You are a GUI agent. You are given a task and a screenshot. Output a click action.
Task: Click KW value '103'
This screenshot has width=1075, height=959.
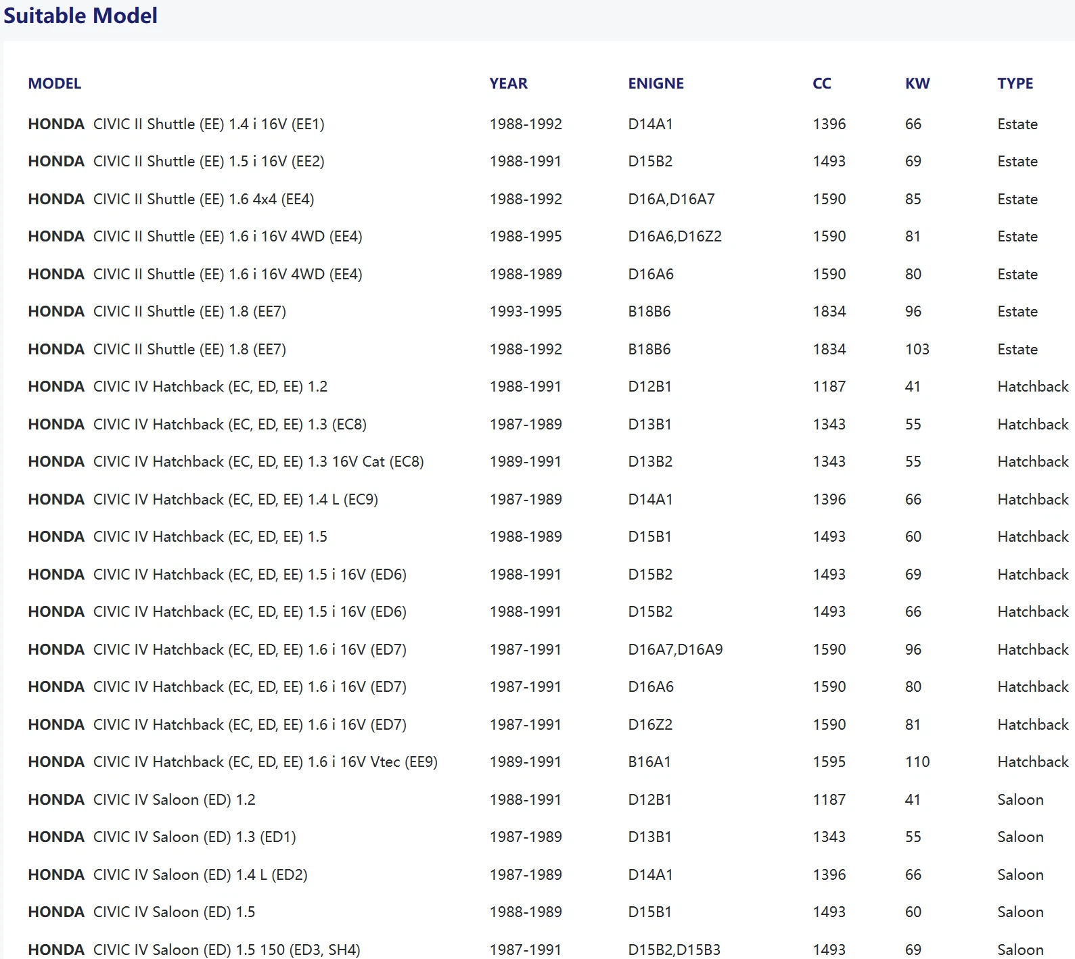(917, 350)
